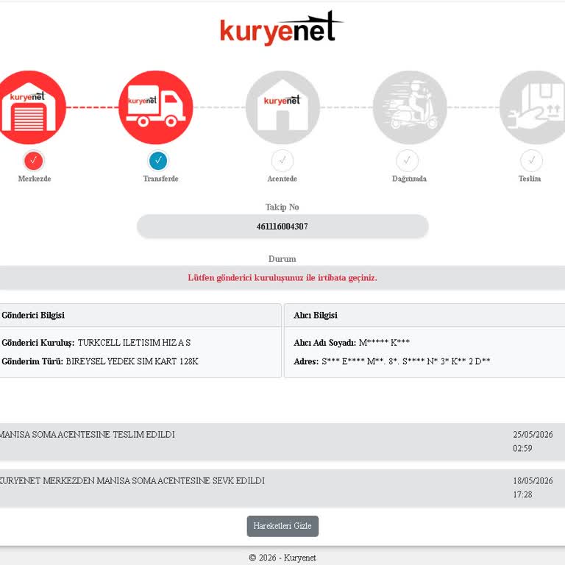Click the Merkezde stage label
This screenshot has height=565, width=565.
click(x=35, y=179)
